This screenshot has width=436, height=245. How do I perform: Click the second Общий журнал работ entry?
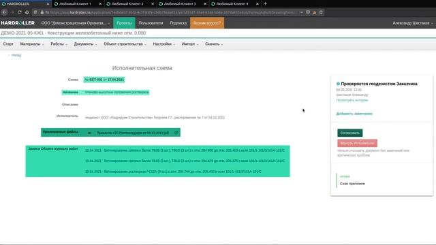coord(185,161)
